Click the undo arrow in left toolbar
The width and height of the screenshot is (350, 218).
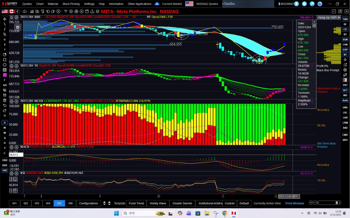(5, 105)
